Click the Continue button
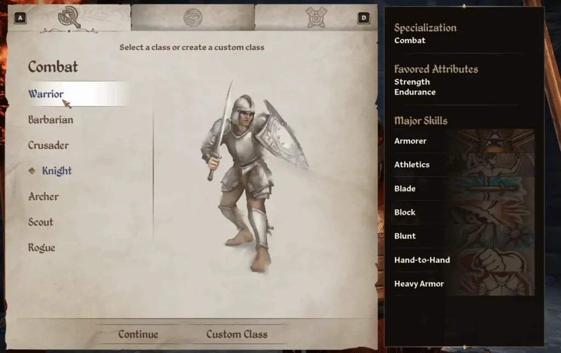Screen dimensions: 561x353 click(x=139, y=334)
